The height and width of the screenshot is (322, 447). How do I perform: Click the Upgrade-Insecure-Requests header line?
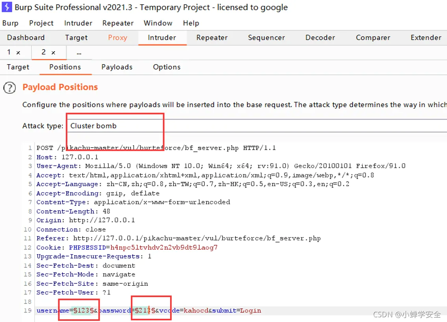pyautogui.click(x=94, y=256)
